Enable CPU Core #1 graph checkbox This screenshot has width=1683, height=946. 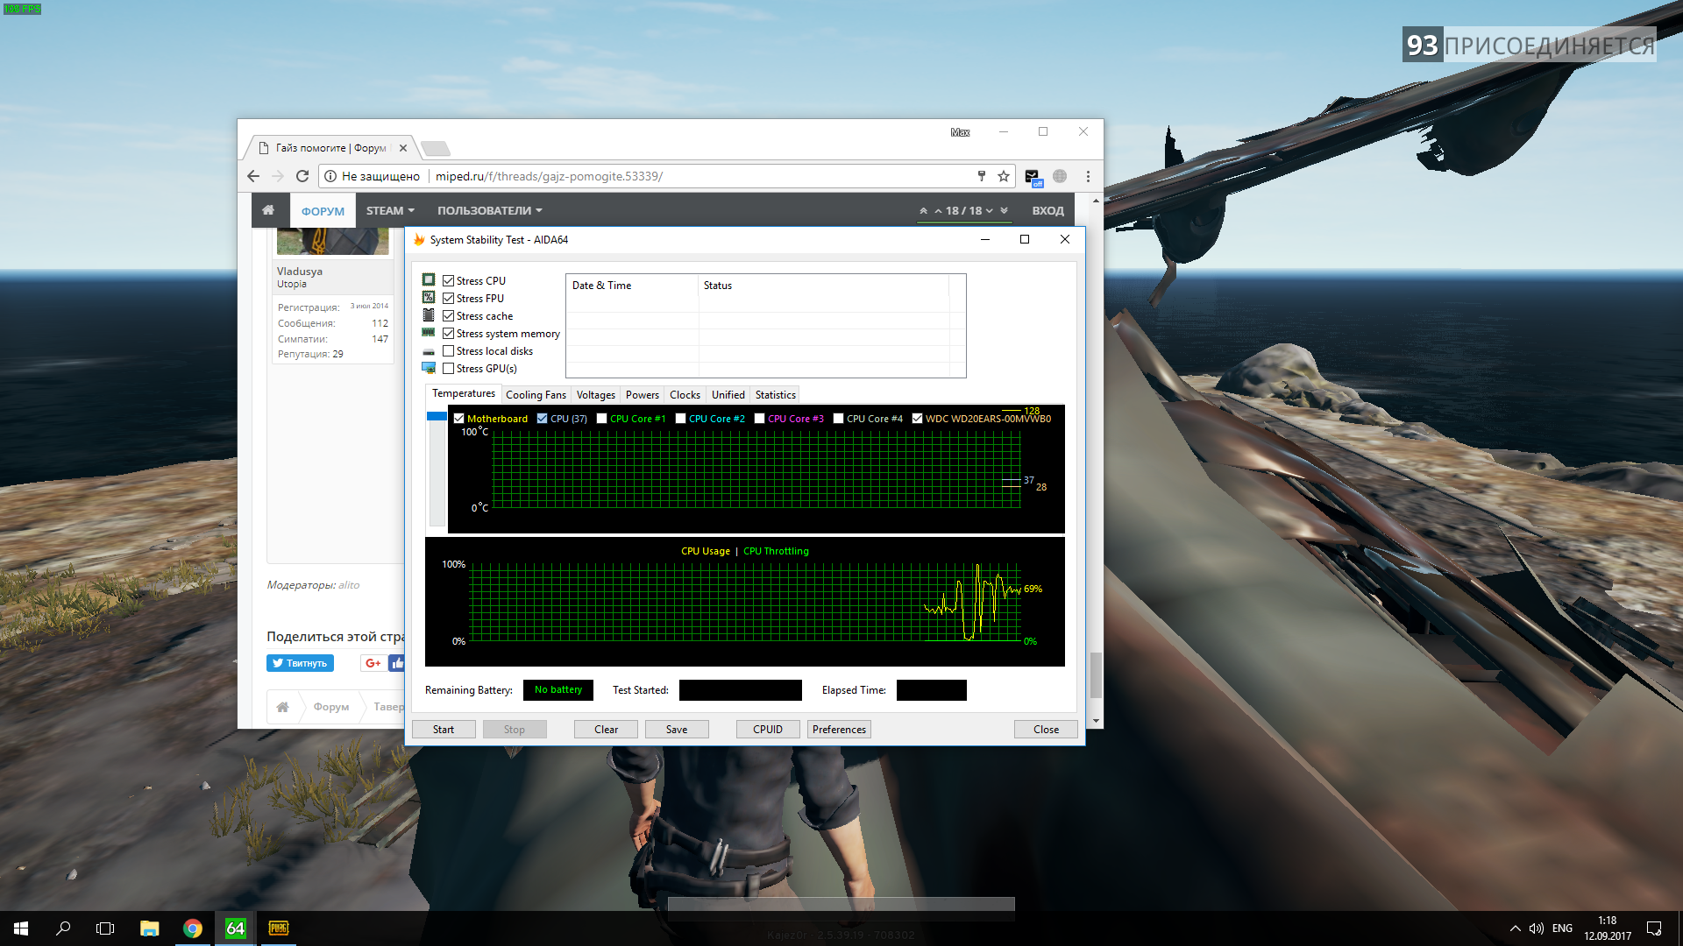click(602, 419)
